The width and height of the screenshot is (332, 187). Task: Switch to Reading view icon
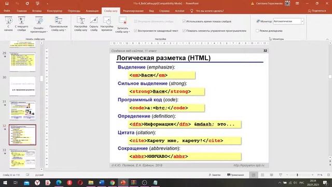pyautogui.click(x=271, y=175)
